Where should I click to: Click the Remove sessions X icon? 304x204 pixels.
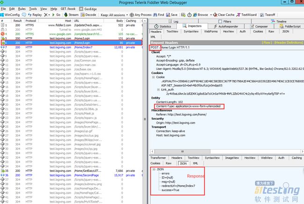pyautogui.click(x=46, y=14)
